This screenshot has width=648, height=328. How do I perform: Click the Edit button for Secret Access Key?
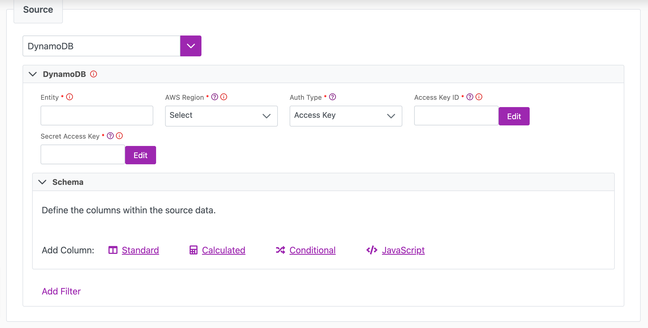pyautogui.click(x=141, y=155)
